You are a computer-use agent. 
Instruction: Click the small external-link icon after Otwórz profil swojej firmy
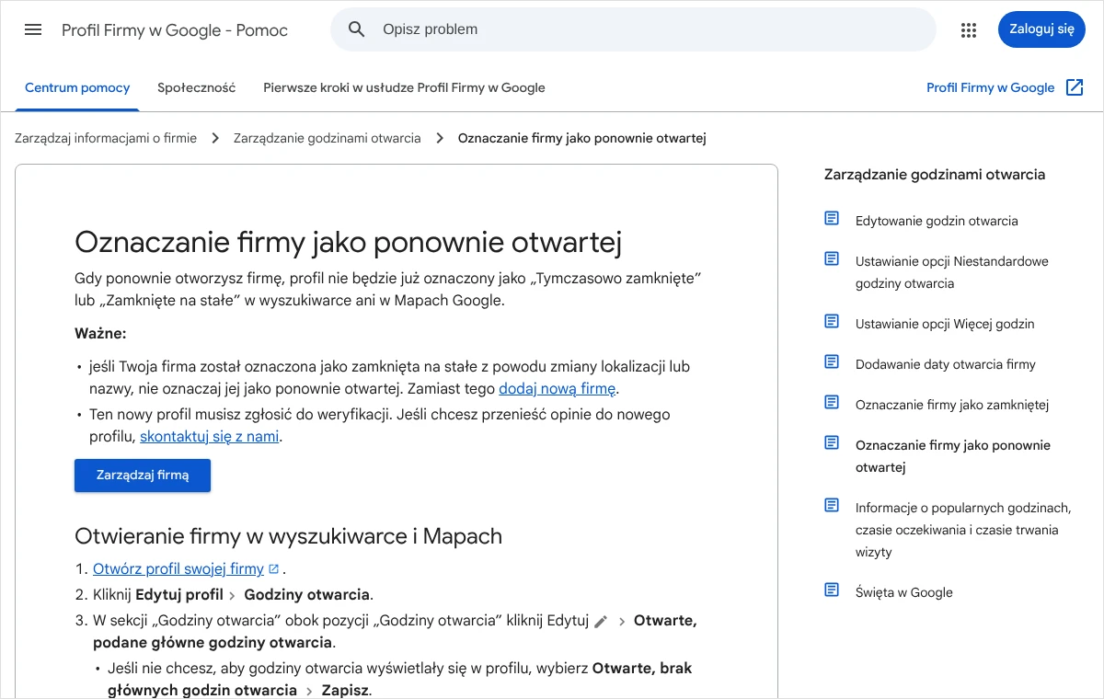tap(273, 569)
